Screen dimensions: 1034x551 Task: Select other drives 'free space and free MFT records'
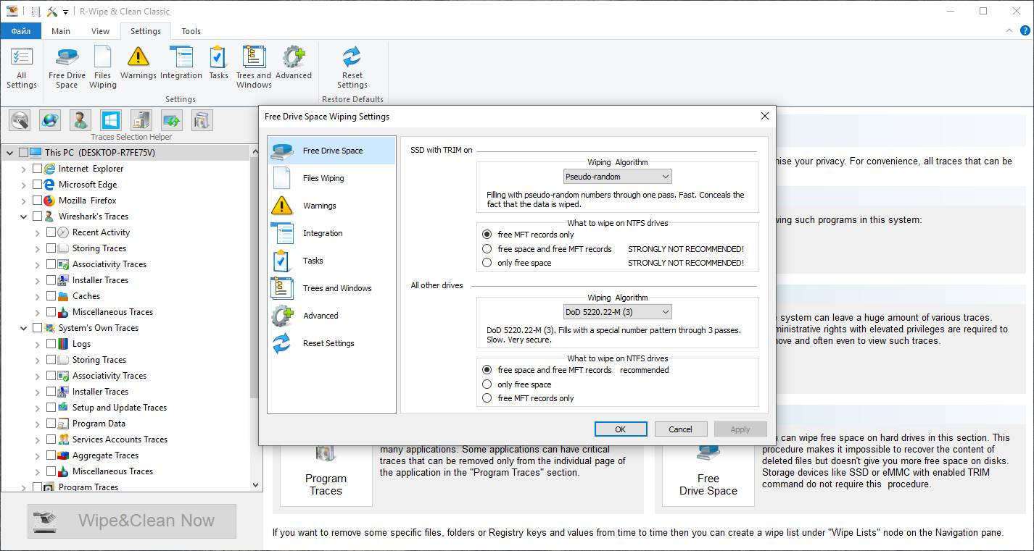pyautogui.click(x=487, y=370)
